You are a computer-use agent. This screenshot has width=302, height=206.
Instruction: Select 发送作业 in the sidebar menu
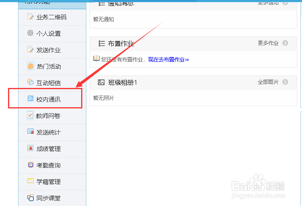coord(52,50)
